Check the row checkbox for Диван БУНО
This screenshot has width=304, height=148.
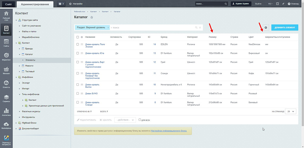77,94
